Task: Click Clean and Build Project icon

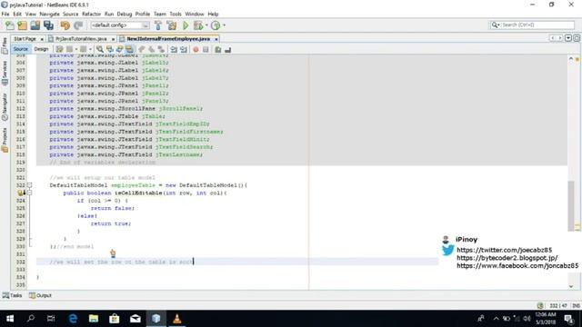Action: [x=172, y=25]
